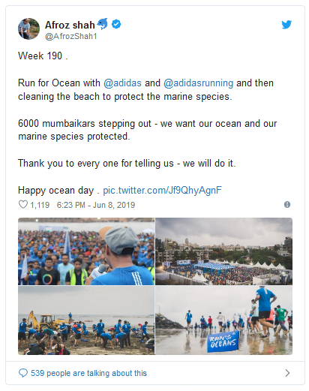Open the @adidas mention link
This screenshot has height=391, width=309.
click(122, 83)
